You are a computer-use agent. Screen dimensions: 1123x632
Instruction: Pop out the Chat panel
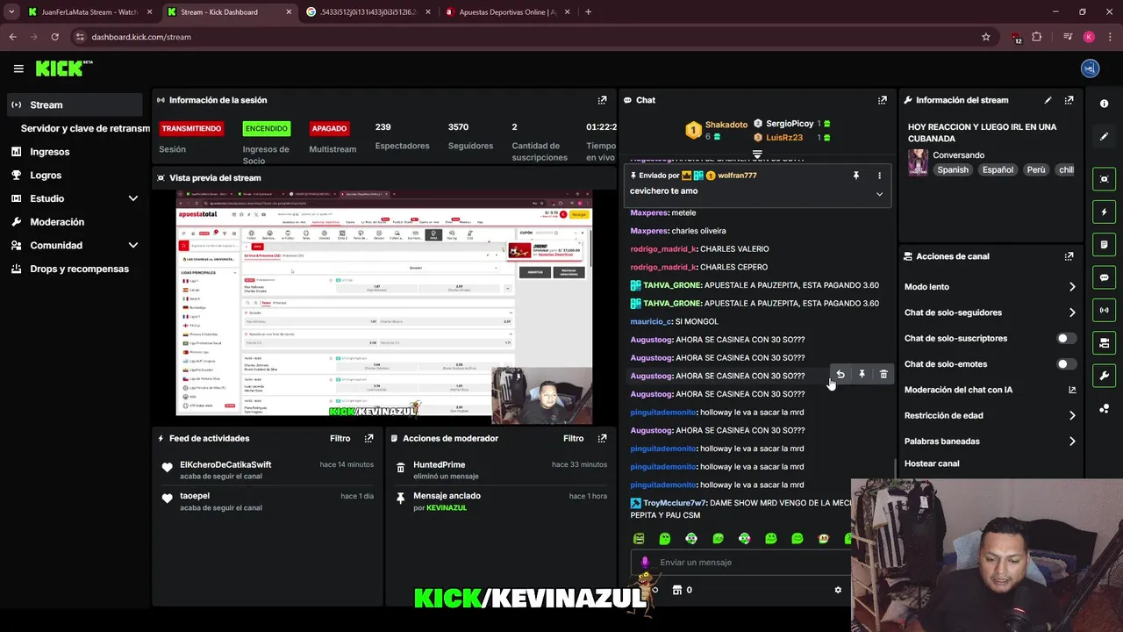click(882, 100)
